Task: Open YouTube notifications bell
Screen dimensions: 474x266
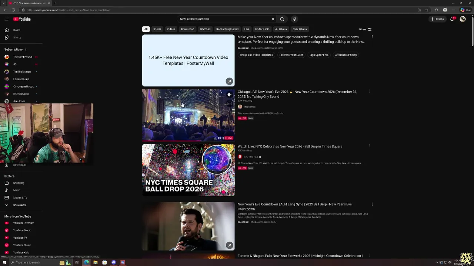Action: (452, 19)
